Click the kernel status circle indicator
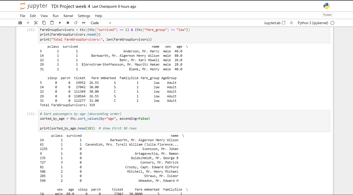This screenshot has width=353, height=195. (333, 23)
